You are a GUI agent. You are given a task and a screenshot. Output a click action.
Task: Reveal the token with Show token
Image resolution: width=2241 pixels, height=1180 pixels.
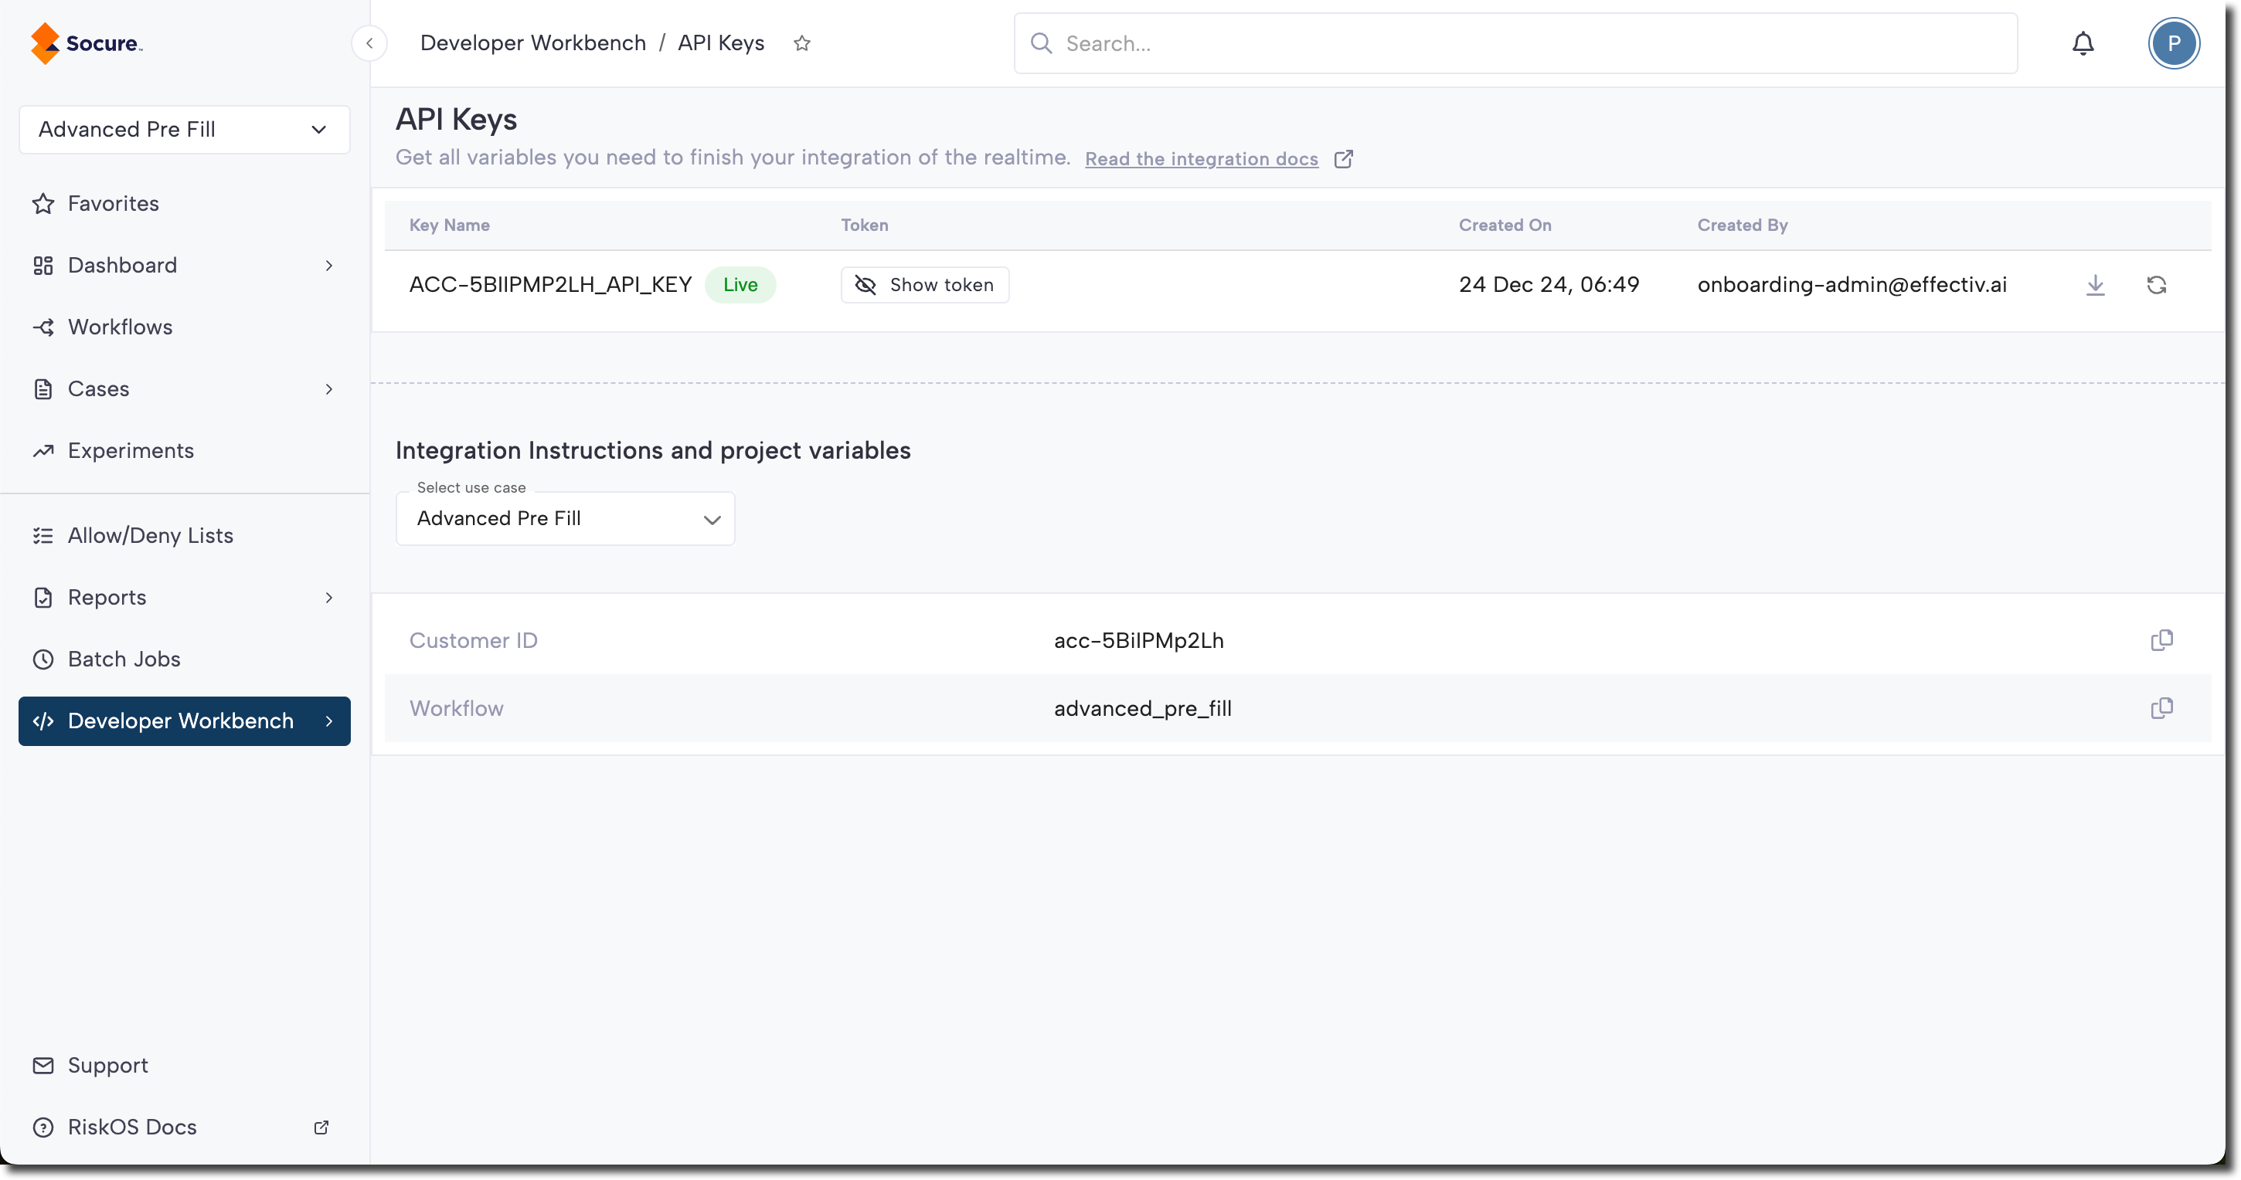[x=924, y=284]
